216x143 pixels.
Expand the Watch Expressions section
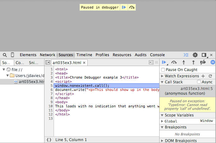pos(162,76)
